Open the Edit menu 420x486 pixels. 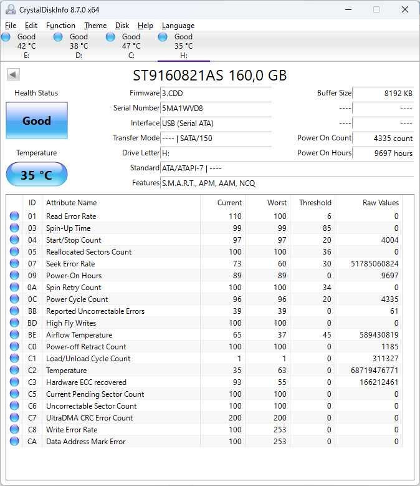tap(31, 26)
